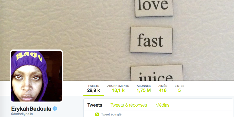Open the profile photo with purple hoodie

[37, 76]
